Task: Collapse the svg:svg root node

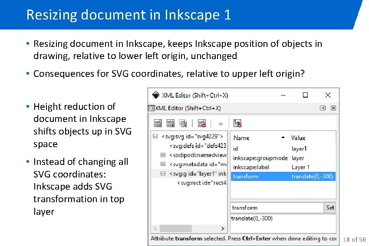Action: (x=155, y=136)
